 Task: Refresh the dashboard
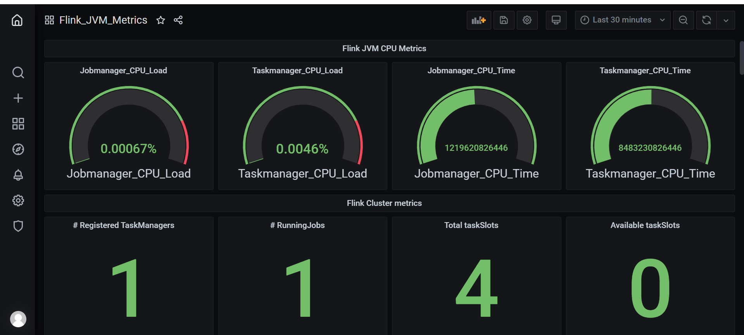pyautogui.click(x=706, y=20)
